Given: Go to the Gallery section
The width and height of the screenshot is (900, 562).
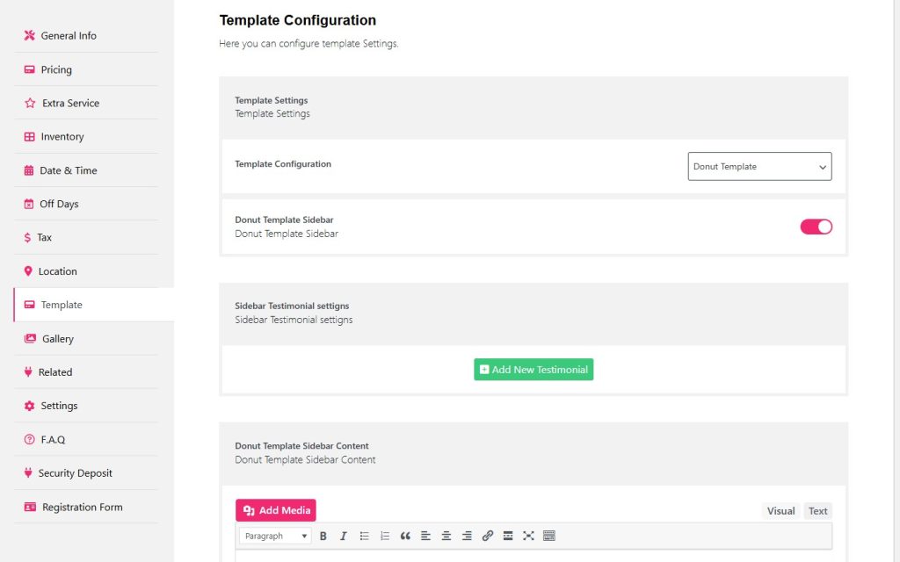Looking at the screenshot, I should 58,339.
